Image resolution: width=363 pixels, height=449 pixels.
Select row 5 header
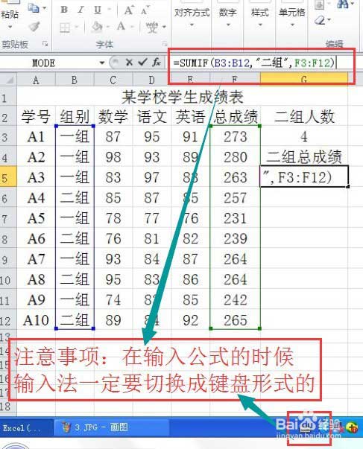[8, 178]
